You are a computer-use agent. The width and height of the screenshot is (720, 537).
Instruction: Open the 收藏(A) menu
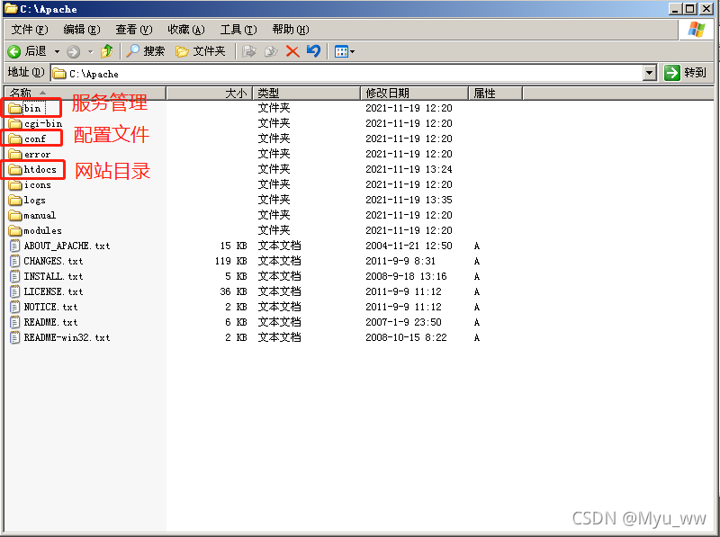click(186, 30)
